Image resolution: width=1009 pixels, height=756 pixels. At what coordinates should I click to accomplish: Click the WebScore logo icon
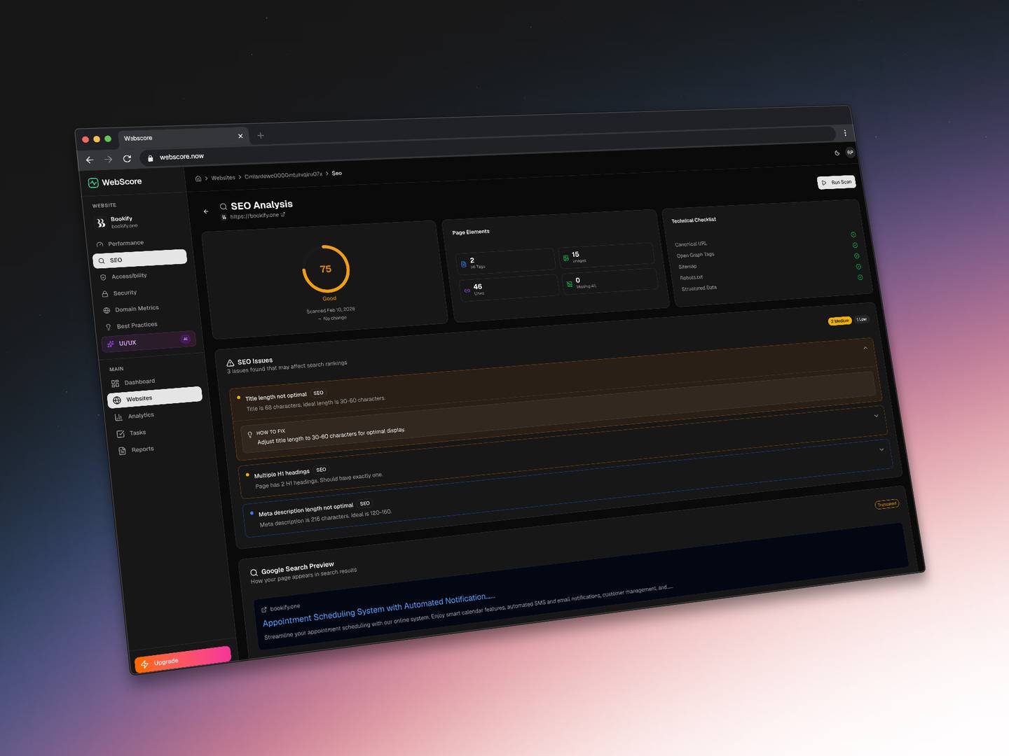[x=93, y=183]
